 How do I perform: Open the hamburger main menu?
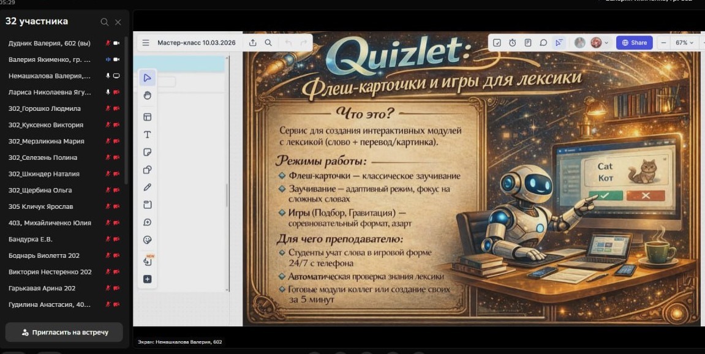pyautogui.click(x=146, y=43)
